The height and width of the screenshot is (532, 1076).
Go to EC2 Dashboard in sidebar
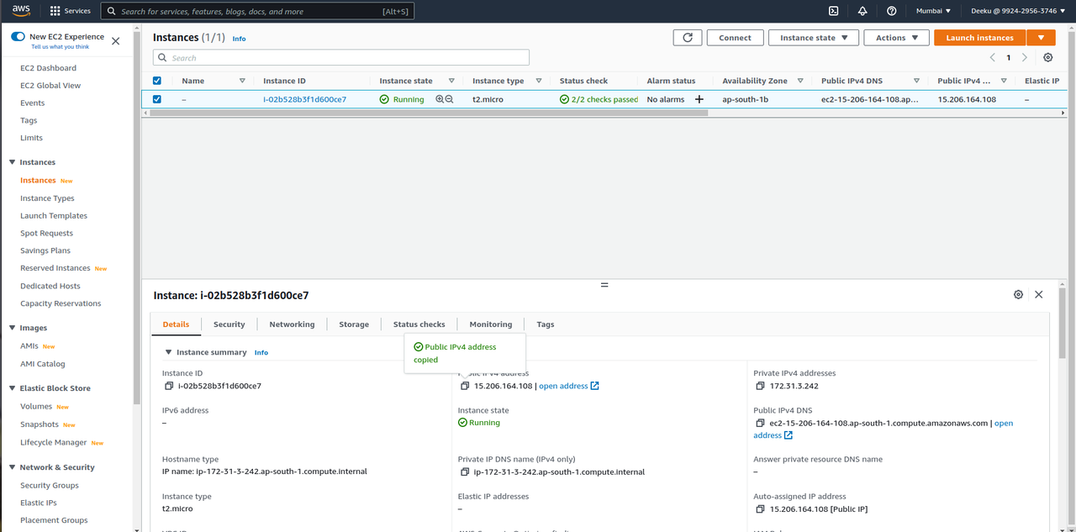[48, 68]
